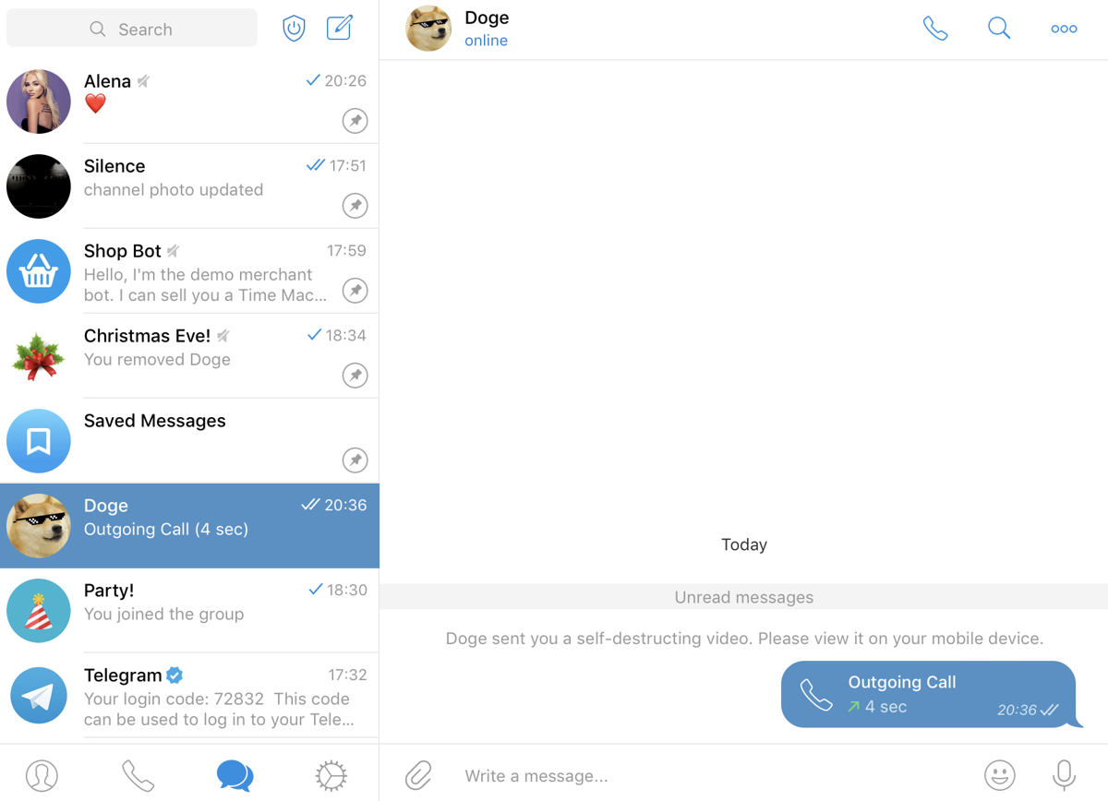Record a voice message with microphone icon

[x=1064, y=775]
